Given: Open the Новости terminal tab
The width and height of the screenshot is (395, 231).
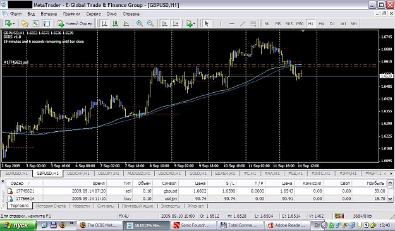Looking at the screenshot, I should click(x=82, y=206).
